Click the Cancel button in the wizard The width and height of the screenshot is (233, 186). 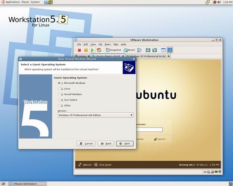click(86, 143)
